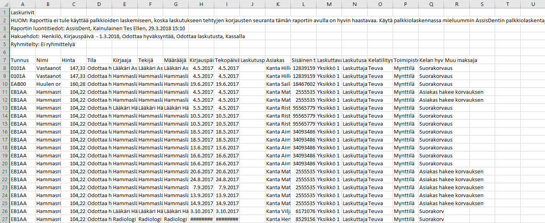Click '34093486' cell in row 20
The image size is (545, 223).
(x=303, y=163)
